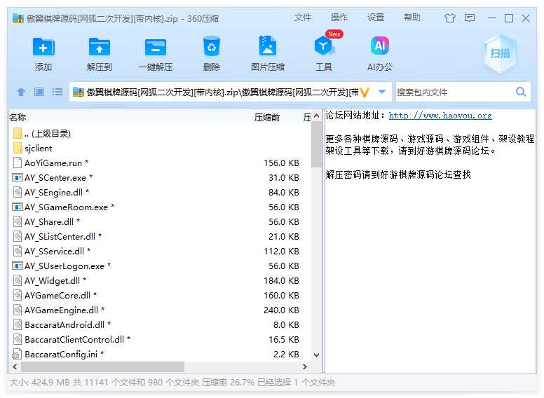Screen dimensions: 544x398
Task: Click the 解压到 (Extract to) icon
Action: pyautogui.click(x=100, y=47)
